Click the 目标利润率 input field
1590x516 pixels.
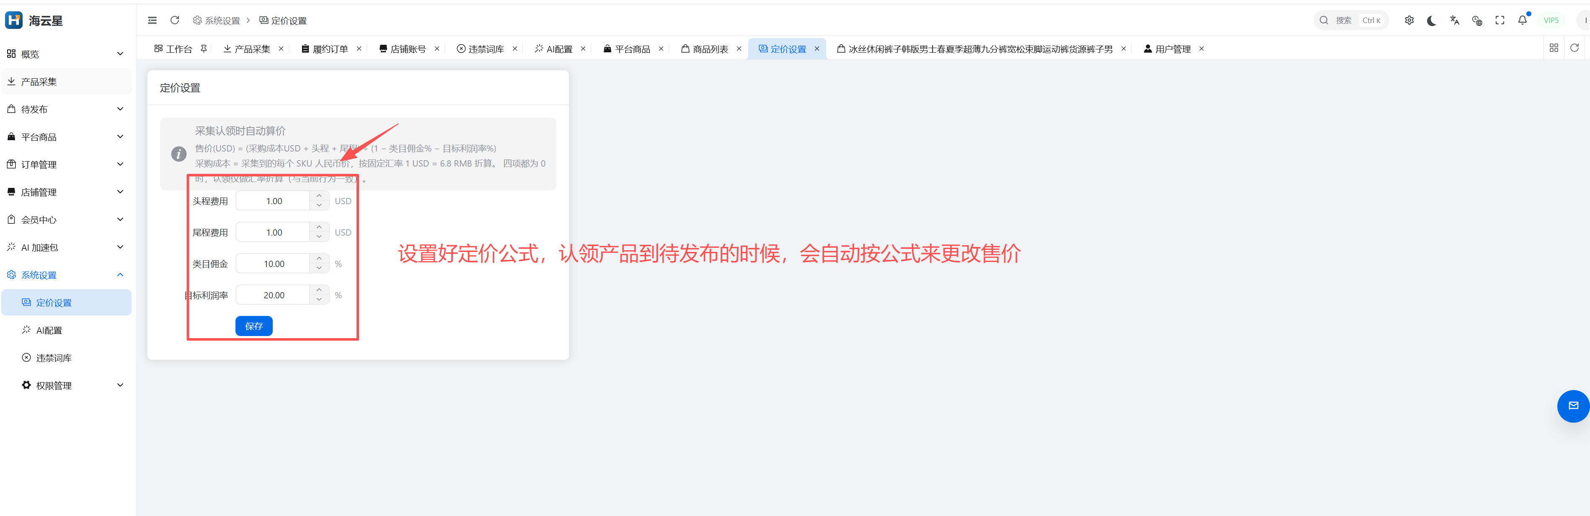(274, 295)
